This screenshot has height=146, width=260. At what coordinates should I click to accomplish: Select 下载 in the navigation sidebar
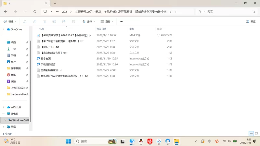click(13, 49)
